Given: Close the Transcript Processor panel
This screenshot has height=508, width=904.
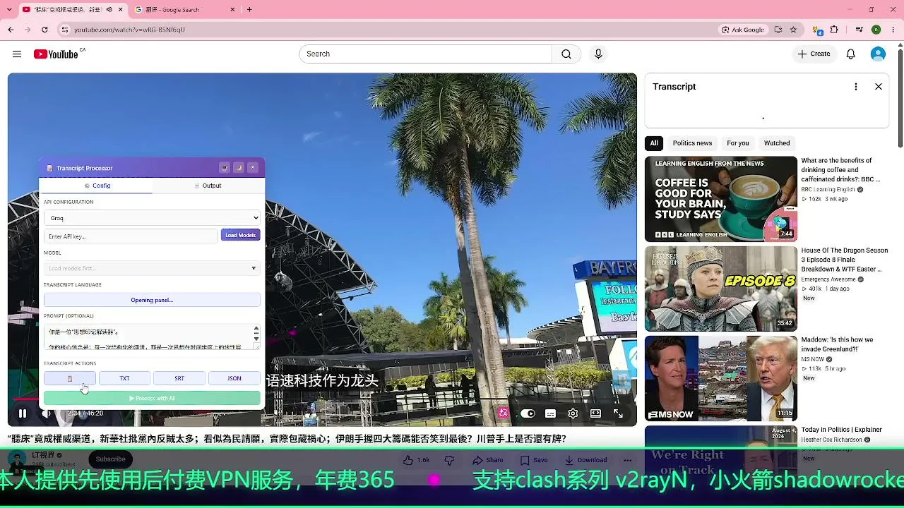Looking at the screenshot, I should (253, 168).
